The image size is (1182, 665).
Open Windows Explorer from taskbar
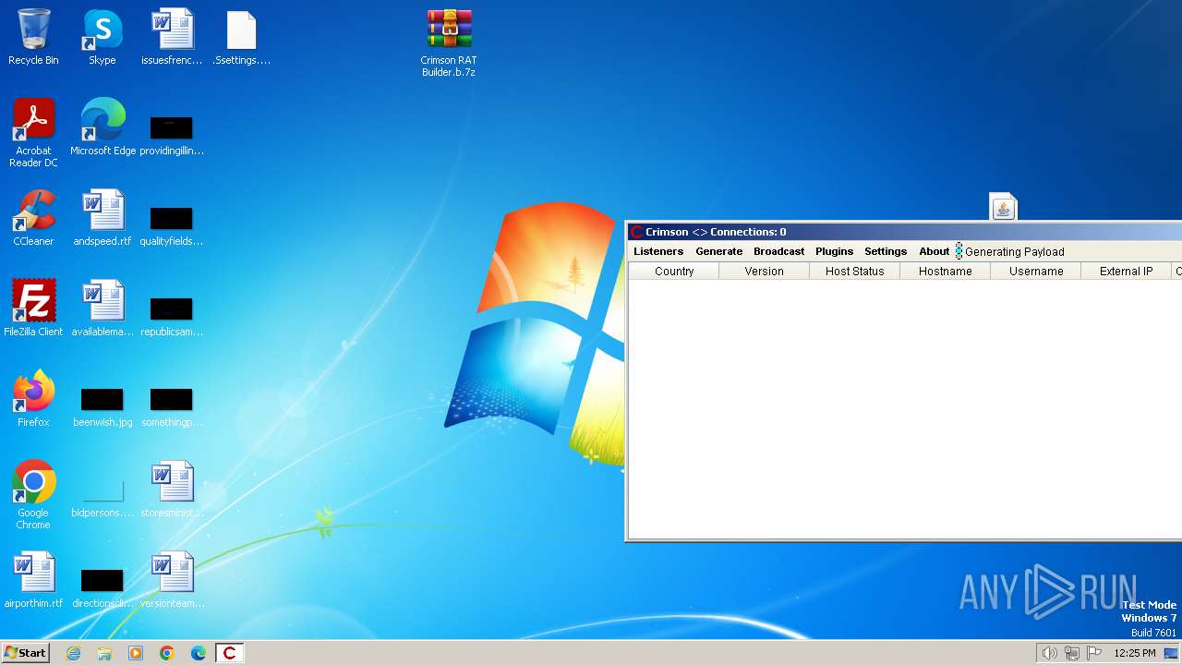pyautogui.click(x=104, y=653)
